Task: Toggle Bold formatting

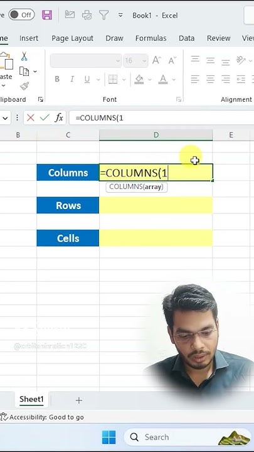Action: 57,79
